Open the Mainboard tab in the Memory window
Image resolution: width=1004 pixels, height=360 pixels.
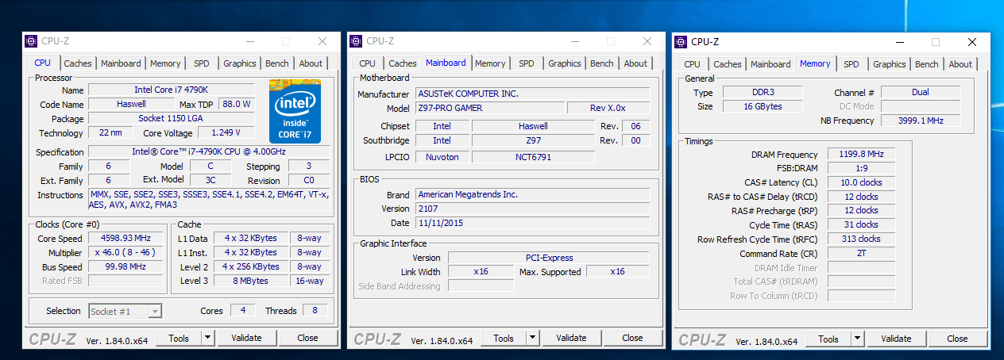[770, 64]
